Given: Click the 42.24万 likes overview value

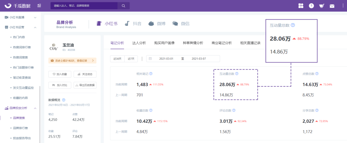Looking at the screenshot, I should tap(78, 120).
